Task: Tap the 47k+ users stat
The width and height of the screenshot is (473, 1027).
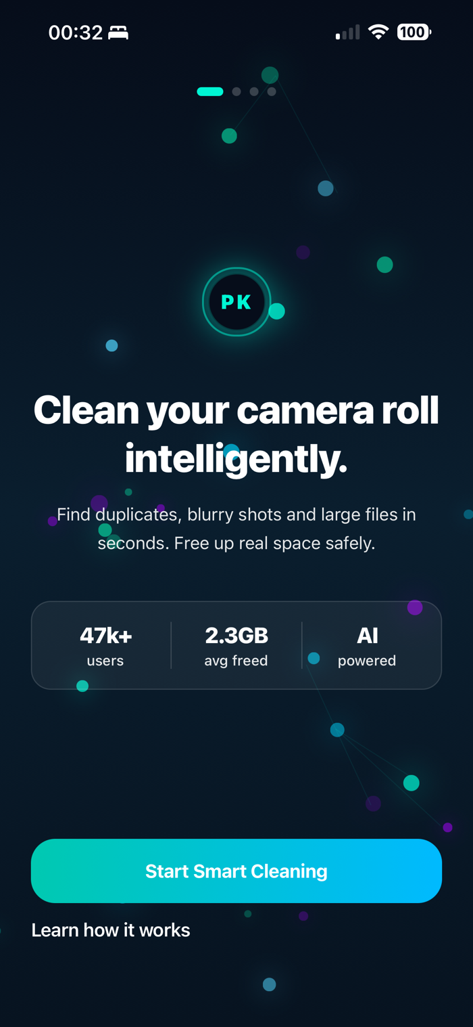Action: pyautogui.click(x=105, y=646)
